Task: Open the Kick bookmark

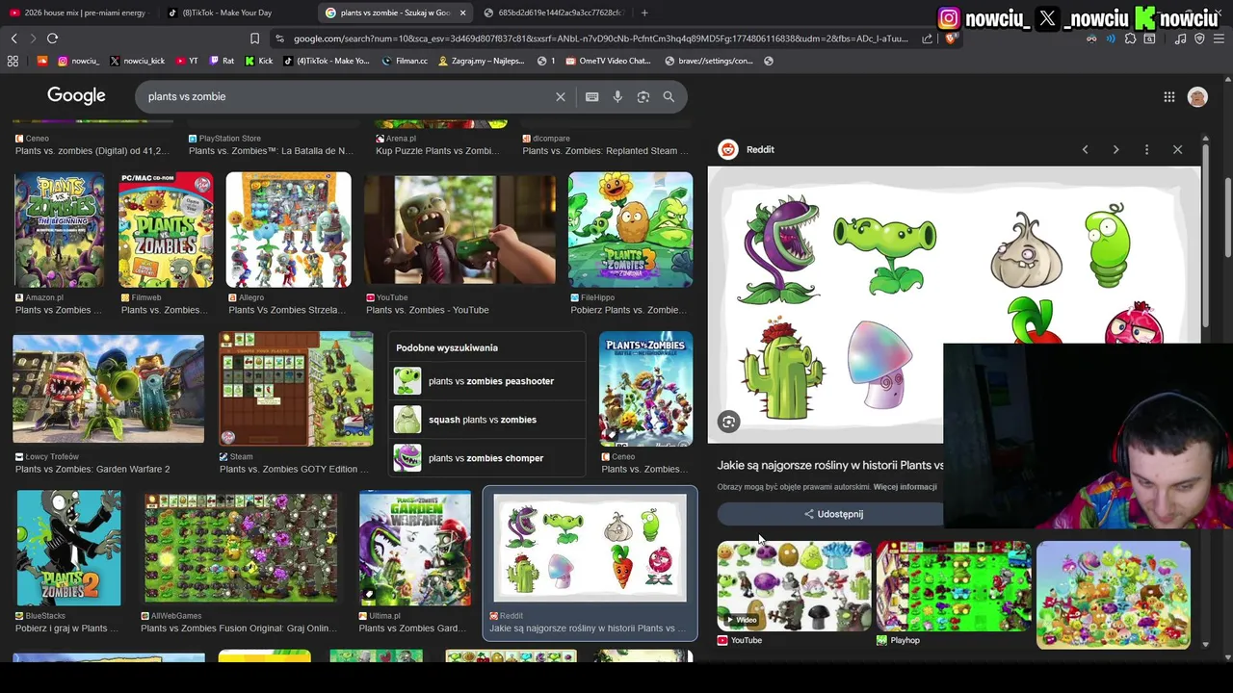Action: tap(259, 61)
